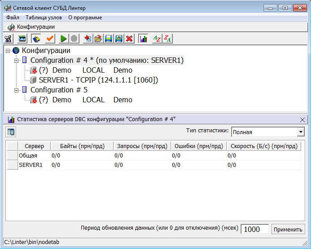The width and height of the screenshot is (311, 249).
Task: Close the statistics panel with the X
Action: 302,120
